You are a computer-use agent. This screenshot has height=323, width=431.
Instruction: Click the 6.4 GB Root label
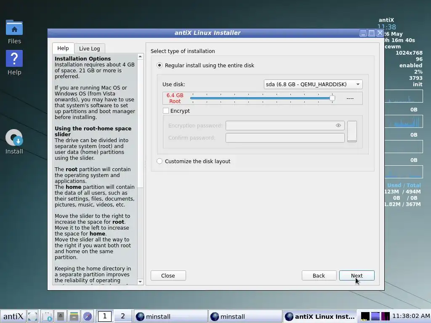175,98
